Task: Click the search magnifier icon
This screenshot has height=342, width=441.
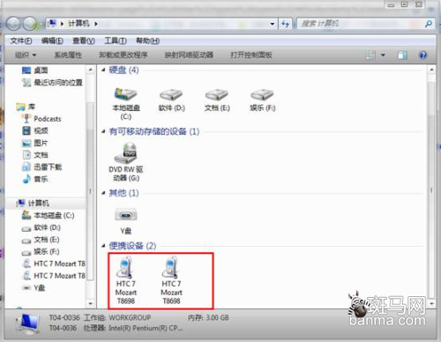Action: point(429,24)
